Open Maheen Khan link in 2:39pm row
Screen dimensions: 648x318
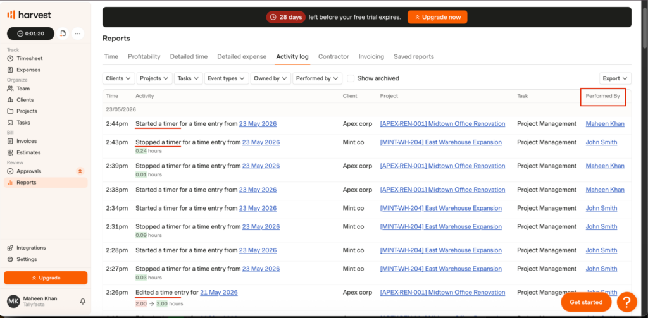click(x=605, y=166)
